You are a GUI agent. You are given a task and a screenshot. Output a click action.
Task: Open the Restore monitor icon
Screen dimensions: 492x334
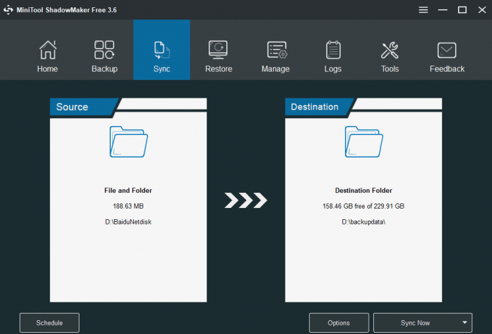pyautogui.click(x=218, y=50)
